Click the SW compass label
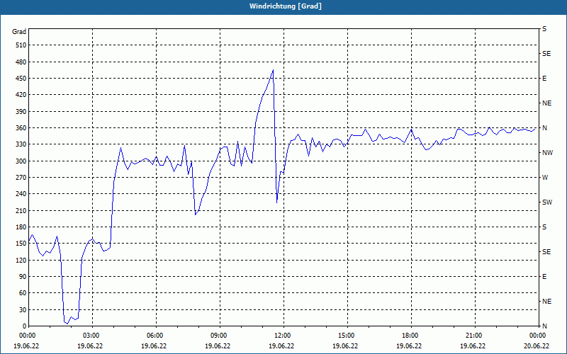This screenshot has width=567, height=354. click(547, 202)
